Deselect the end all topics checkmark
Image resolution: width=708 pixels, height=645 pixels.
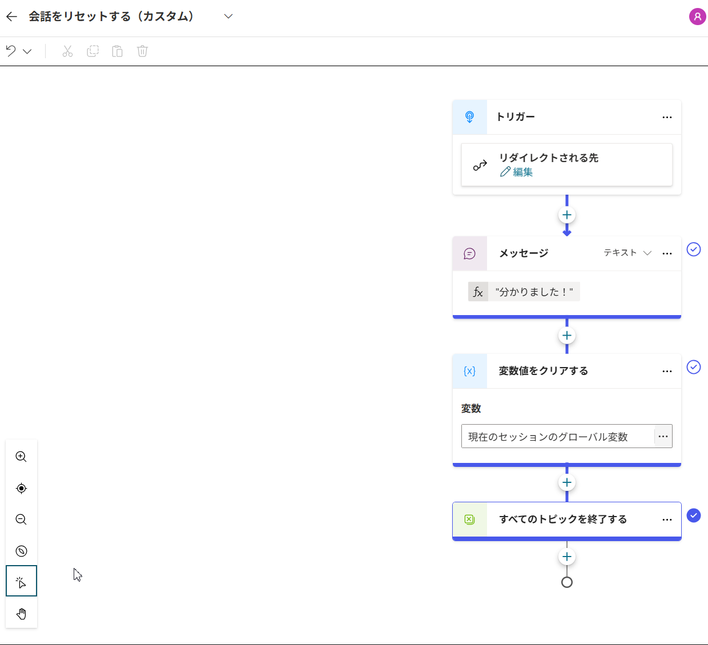(x=694, y=515)
